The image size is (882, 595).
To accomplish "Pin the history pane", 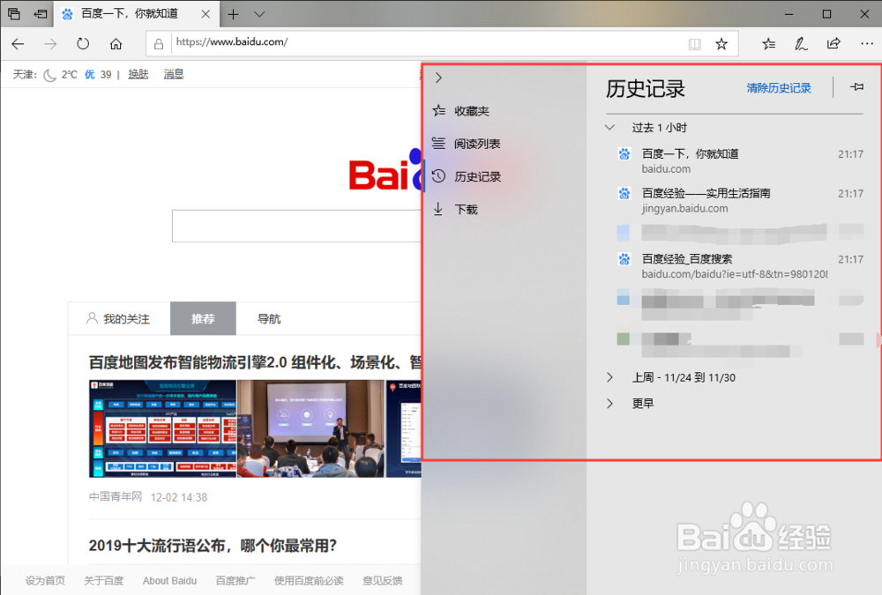I will tap(856, 87).
